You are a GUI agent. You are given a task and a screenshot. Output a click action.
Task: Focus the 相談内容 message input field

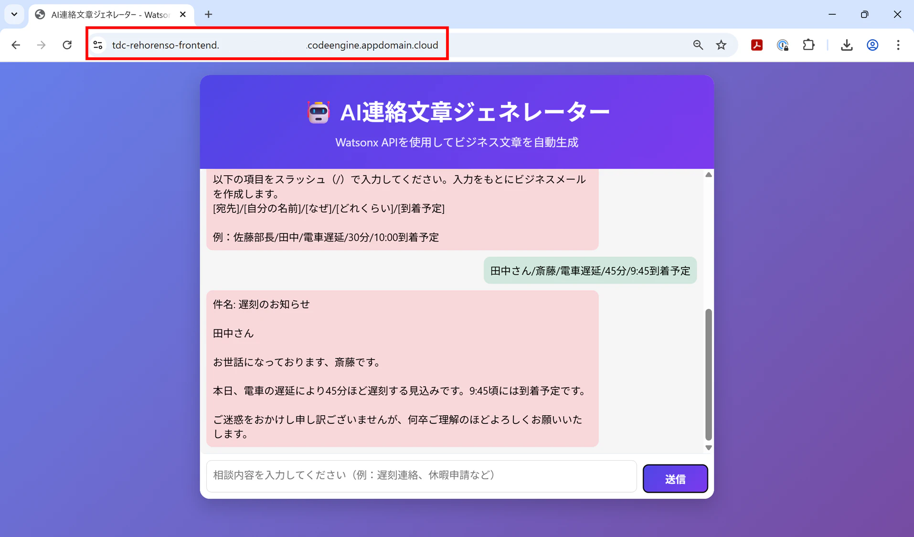(421, 475)
